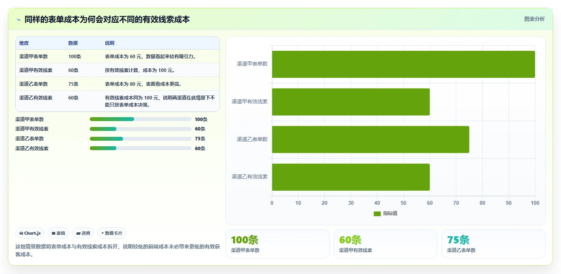
Task: Click the 渠道甲有效线索 progress bar
Action: point(140,129)
